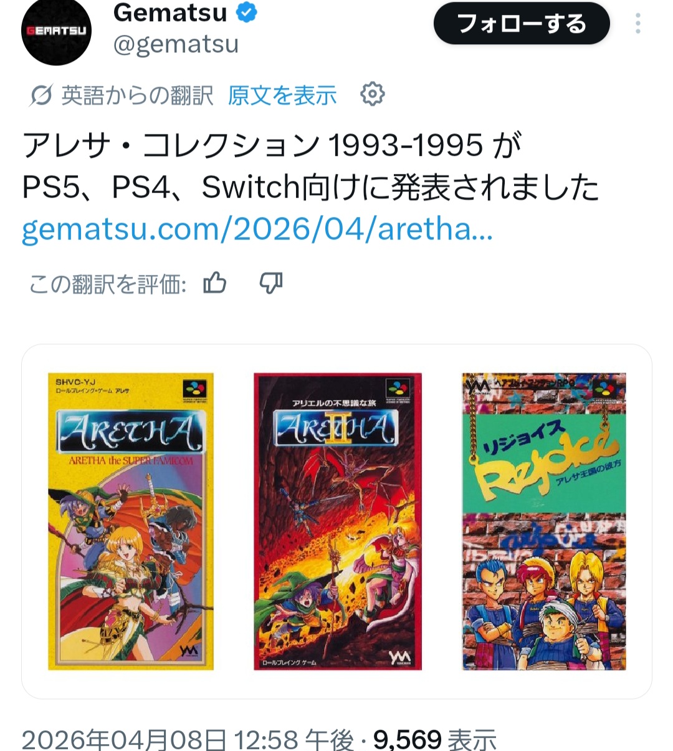673x751 pixels.
Task: Open the Rejoice box art image
Action: pyautogui.click(x=544, y=521)
